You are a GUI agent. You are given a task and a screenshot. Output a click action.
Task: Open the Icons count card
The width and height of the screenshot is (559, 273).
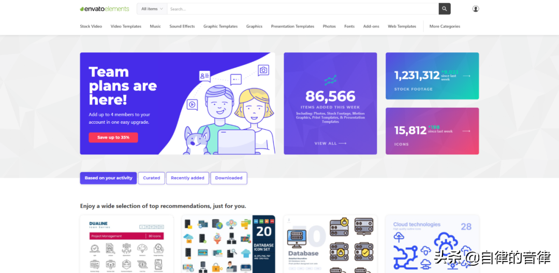coord(432,131)
